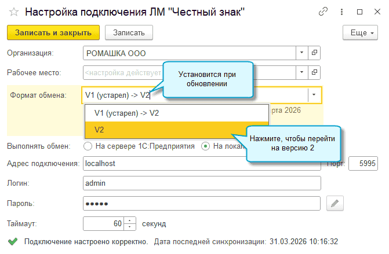The image size is (389, 254).
Task: Select the На локальном radio option
Action: coord(205,146)
